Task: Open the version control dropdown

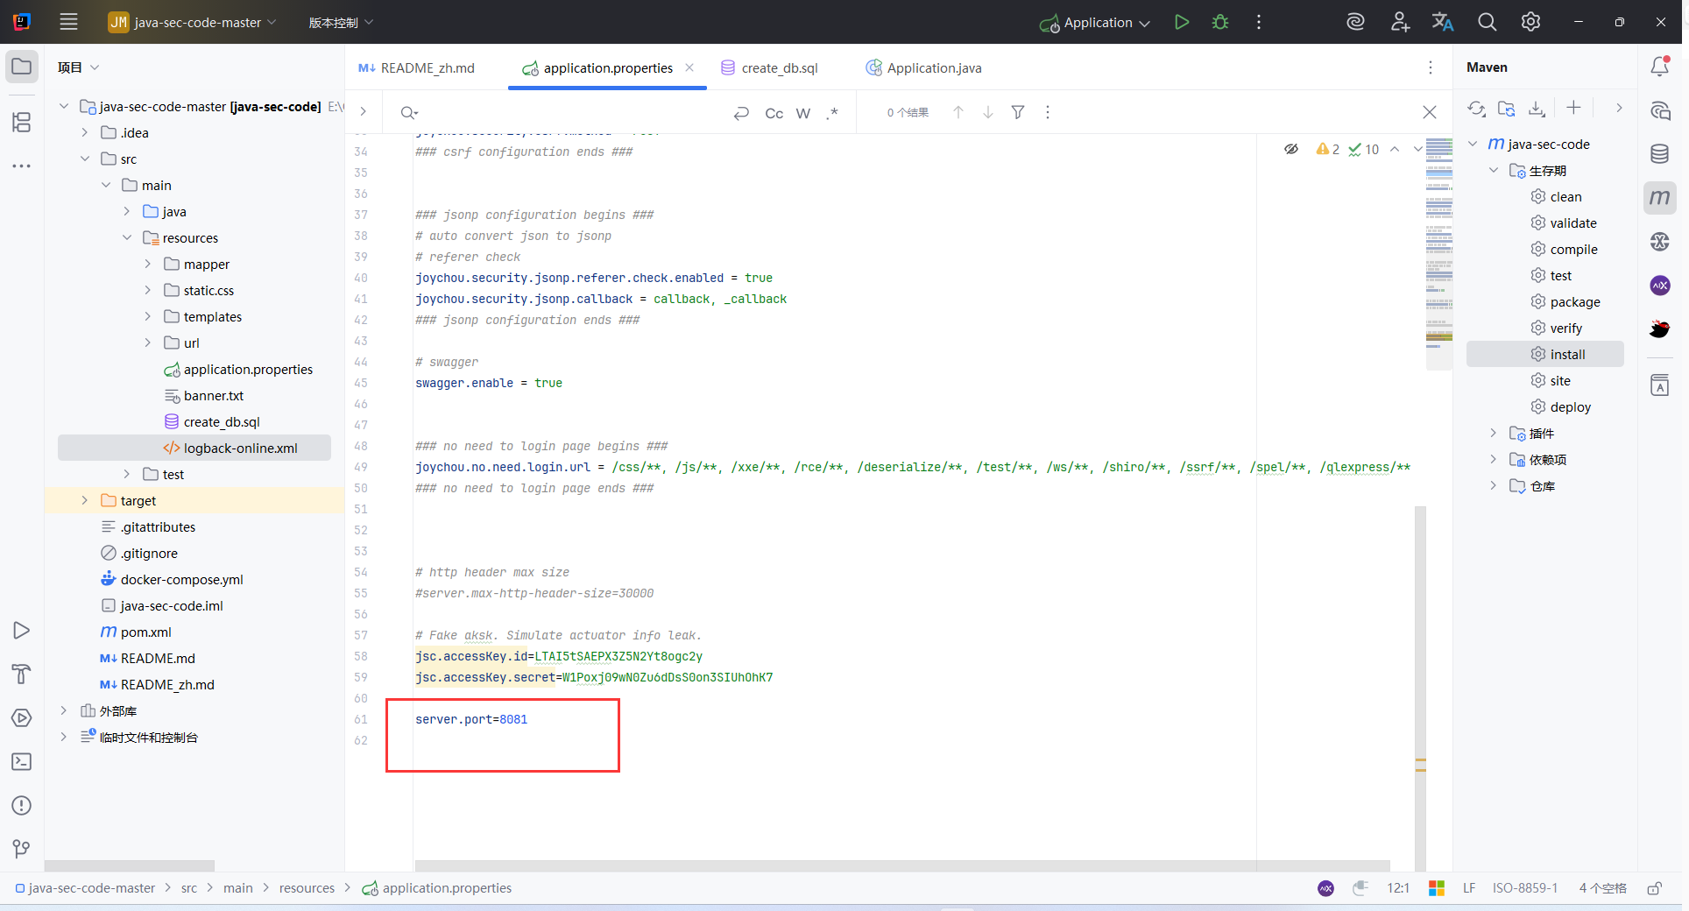Action: [x=341, y=22]
